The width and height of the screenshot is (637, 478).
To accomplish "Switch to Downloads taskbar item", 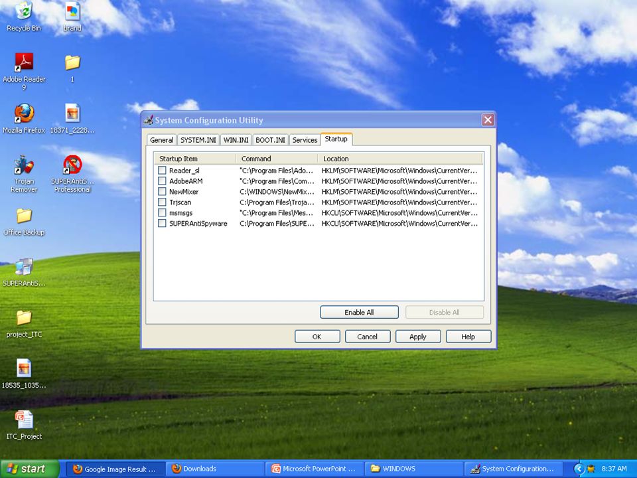I will [x=214, y=469].
